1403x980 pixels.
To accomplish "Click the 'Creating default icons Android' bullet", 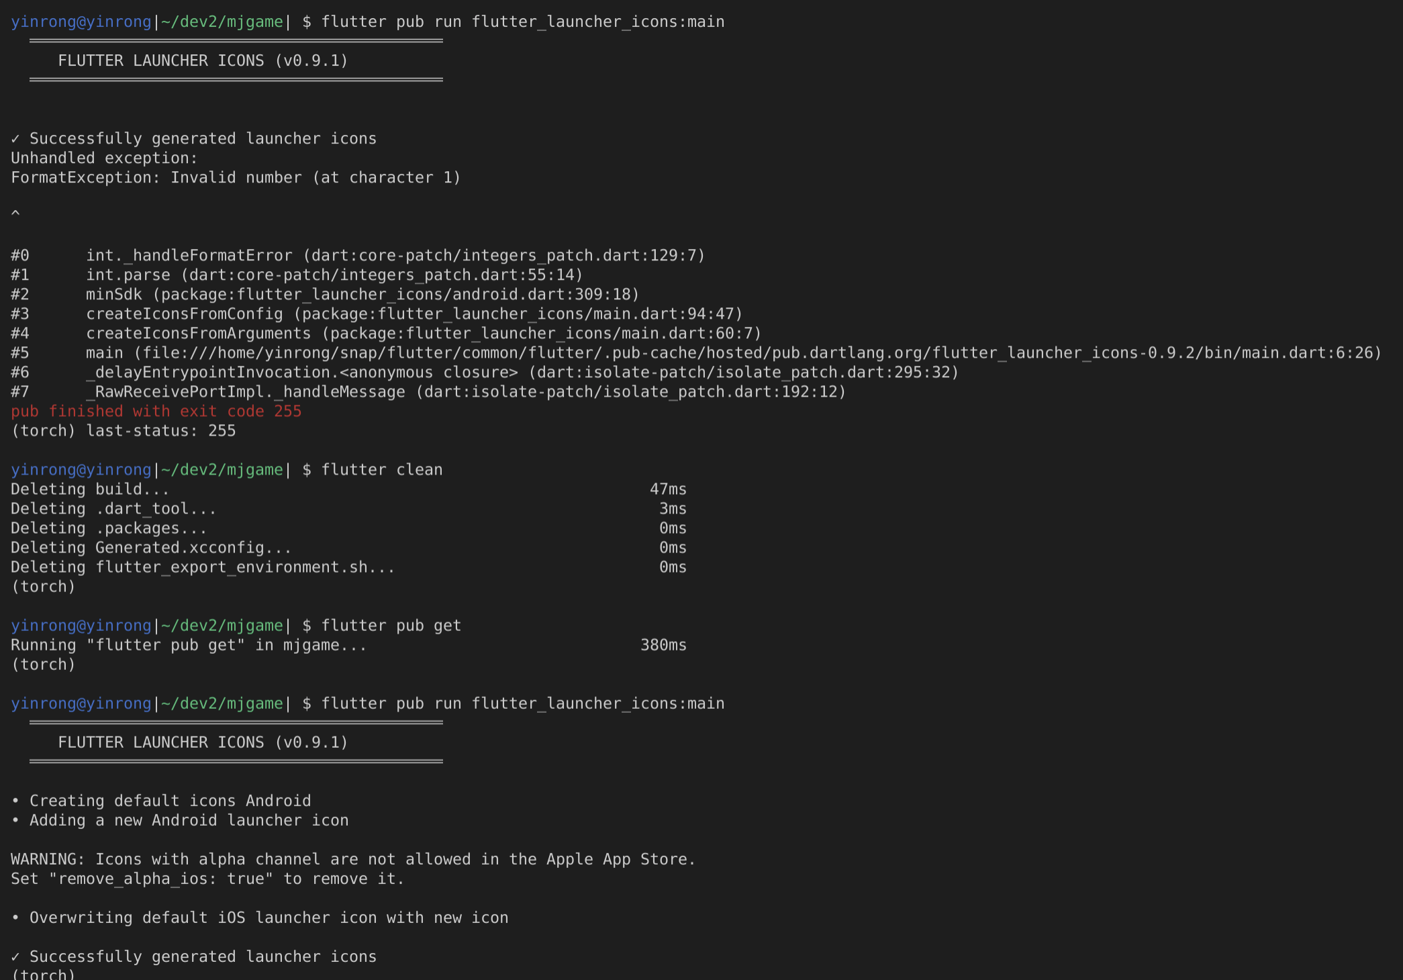I will [x=169, y=800].
